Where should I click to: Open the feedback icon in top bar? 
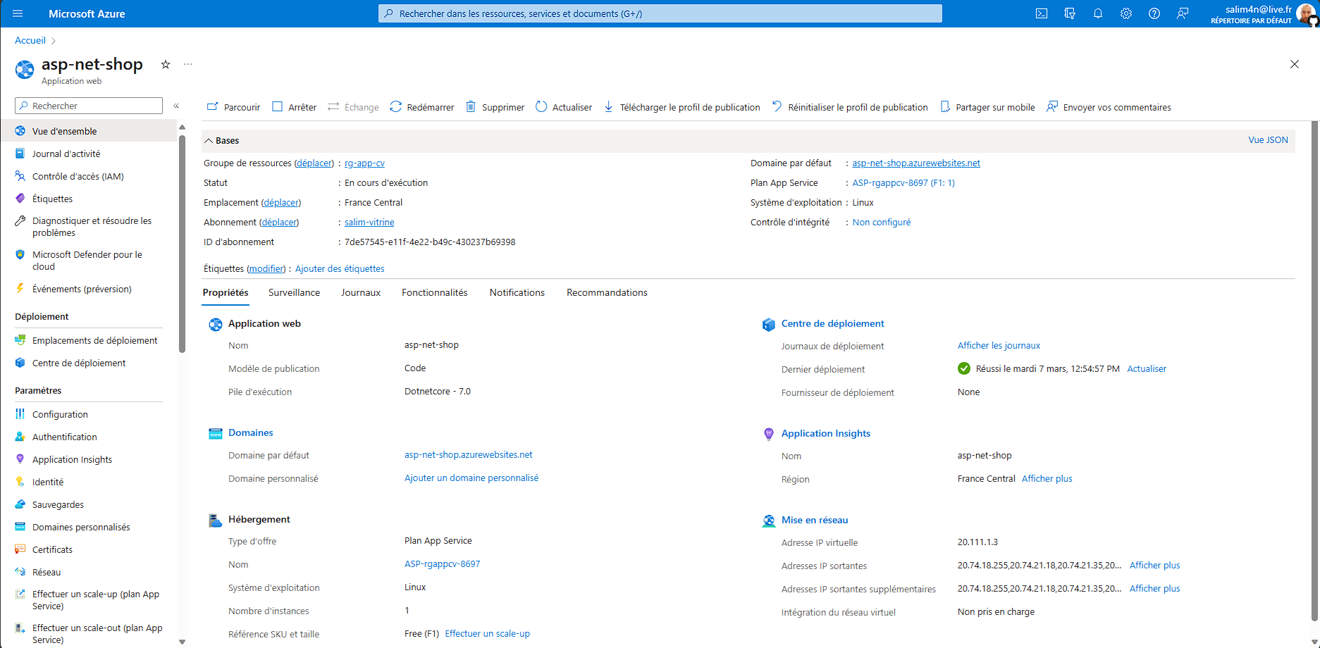(x=1183, y=13)
